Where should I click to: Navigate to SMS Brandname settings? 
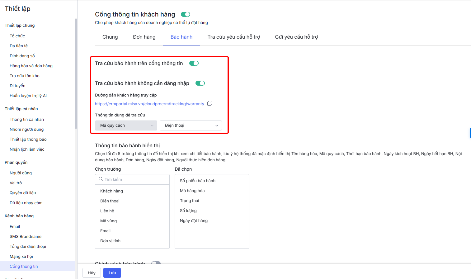26,237
